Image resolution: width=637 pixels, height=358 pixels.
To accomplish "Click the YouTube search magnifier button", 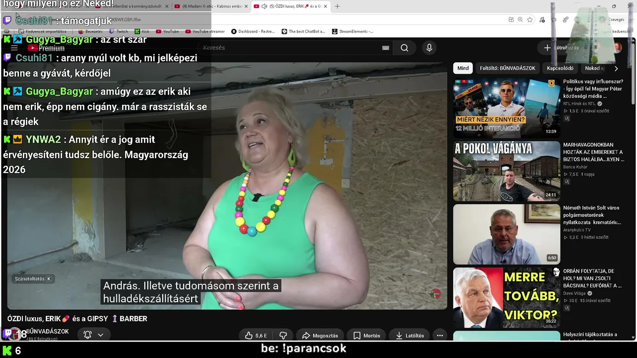I will point(404,48).
